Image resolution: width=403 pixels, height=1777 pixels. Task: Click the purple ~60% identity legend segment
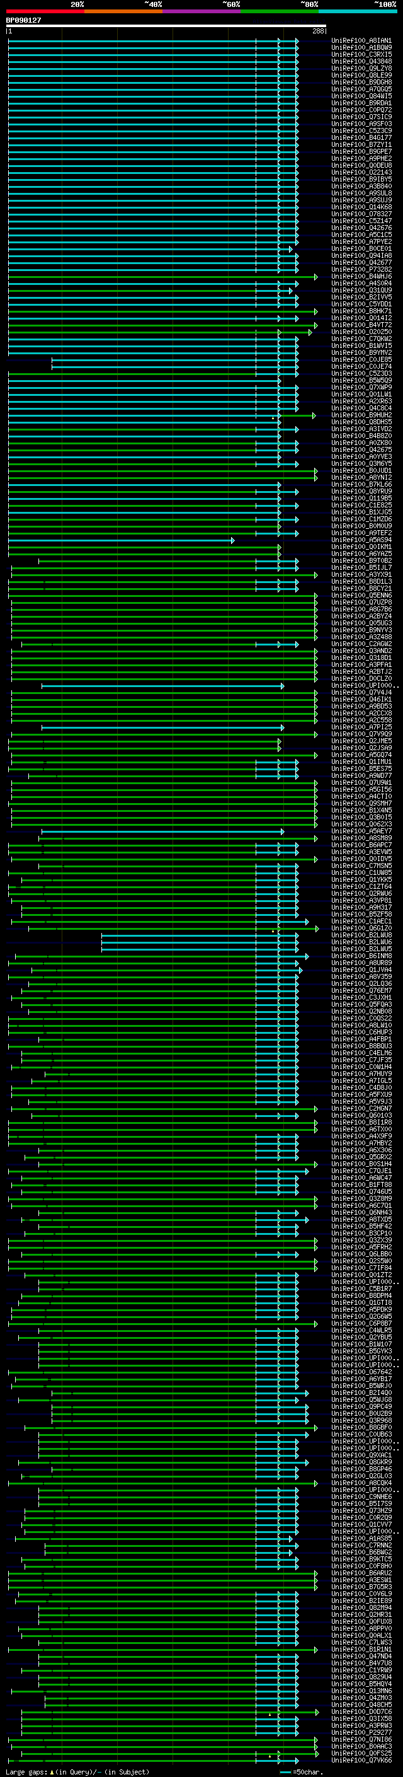202,11
